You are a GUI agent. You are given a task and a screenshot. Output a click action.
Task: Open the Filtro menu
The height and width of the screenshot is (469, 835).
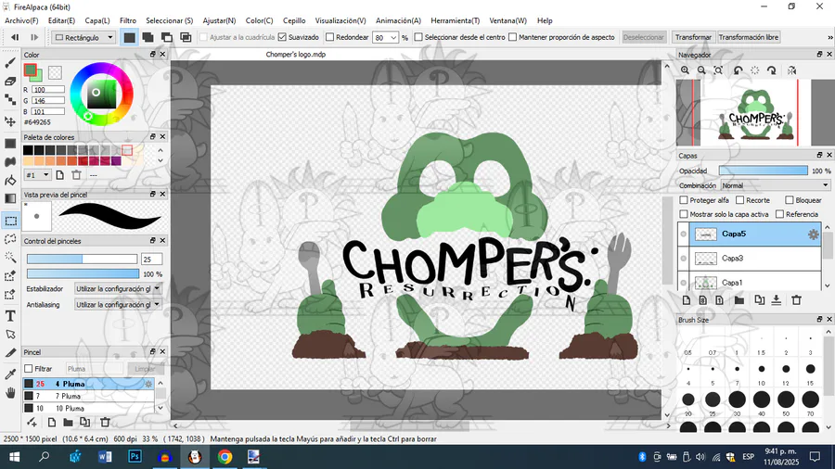pyautogui.click(x=128, y=20)
